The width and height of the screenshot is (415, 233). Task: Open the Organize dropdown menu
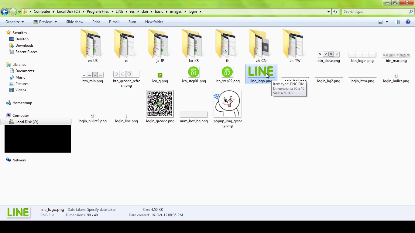pos(14,22)
